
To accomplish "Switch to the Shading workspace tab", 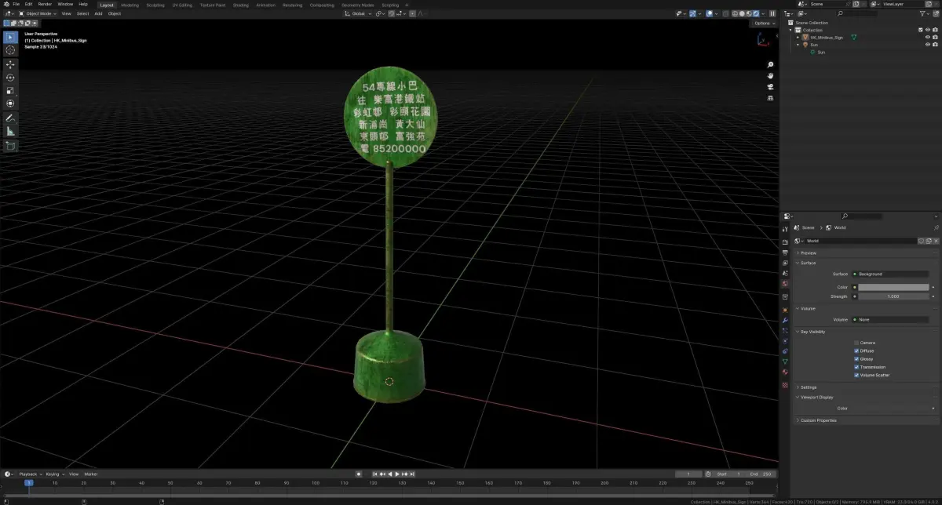I will (x=240, y=5).
